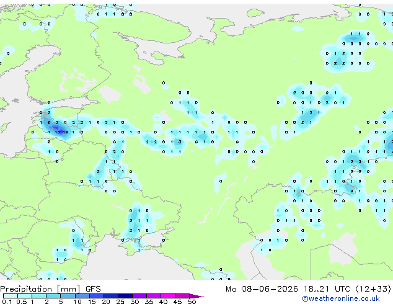
Task: Click the '30' legend scale label
Action: click(135, 302)
